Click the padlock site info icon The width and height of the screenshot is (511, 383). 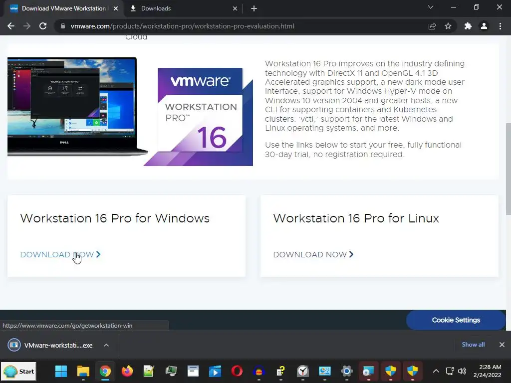click(63, 26)
